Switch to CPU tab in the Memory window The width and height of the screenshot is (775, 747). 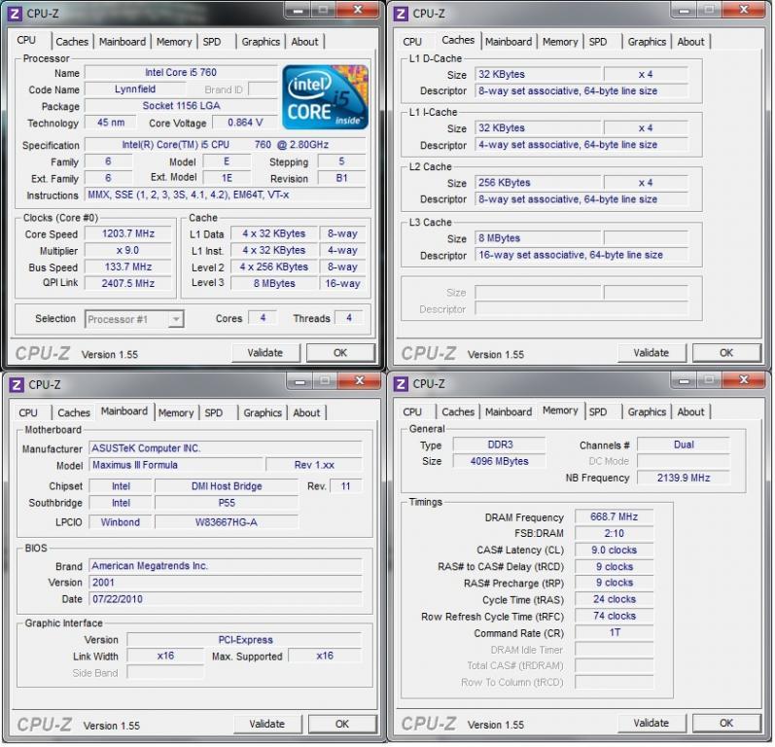click(x=412, y=411)
